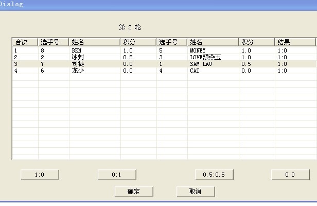Cancel with the 取消 button

[196, 192]
